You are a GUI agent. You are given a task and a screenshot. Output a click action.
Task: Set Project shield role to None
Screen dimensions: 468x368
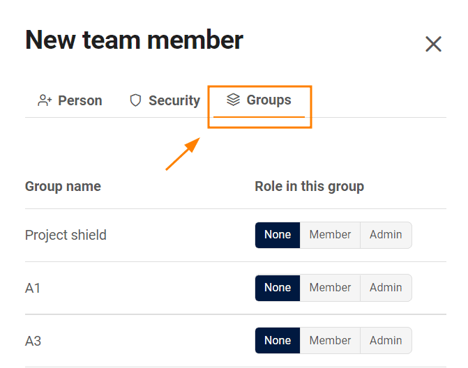(x=278, y=235)
